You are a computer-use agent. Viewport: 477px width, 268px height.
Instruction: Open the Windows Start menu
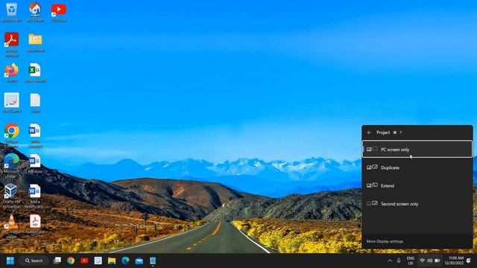(x=10, y=261)
